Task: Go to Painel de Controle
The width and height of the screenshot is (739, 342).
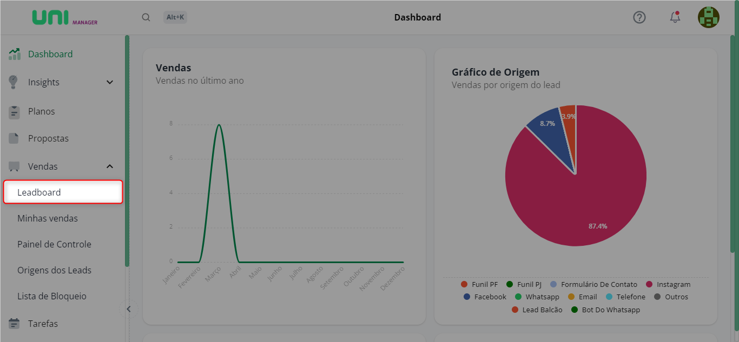Action: tap(54, 244)
